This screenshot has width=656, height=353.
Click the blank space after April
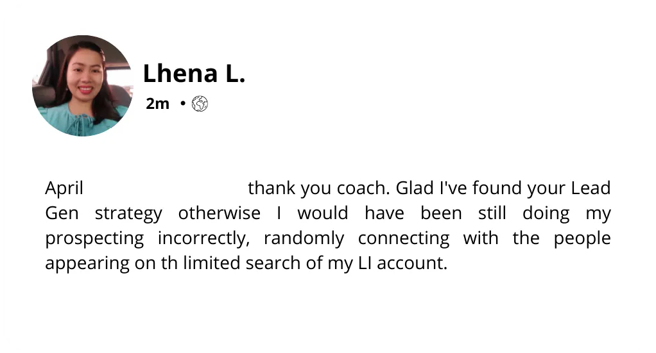click(166, 188)
